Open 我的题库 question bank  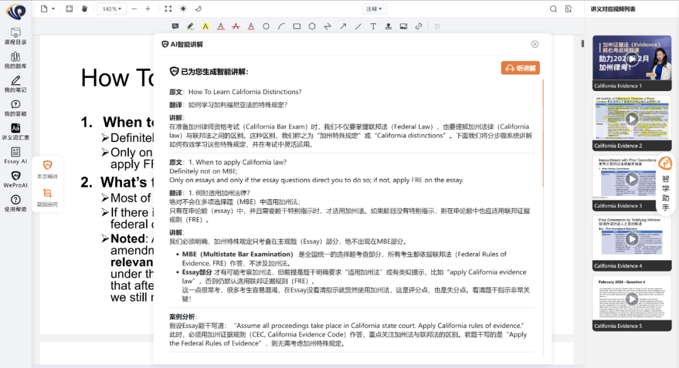(15, 60)
